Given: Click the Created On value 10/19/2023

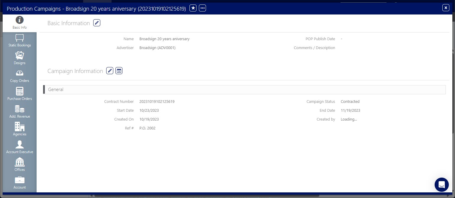Looking at the screenshot, I should coord(149,119).
